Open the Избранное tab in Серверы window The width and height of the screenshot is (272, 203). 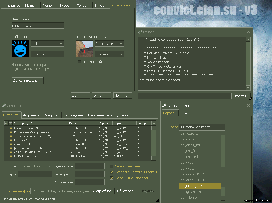31,115
